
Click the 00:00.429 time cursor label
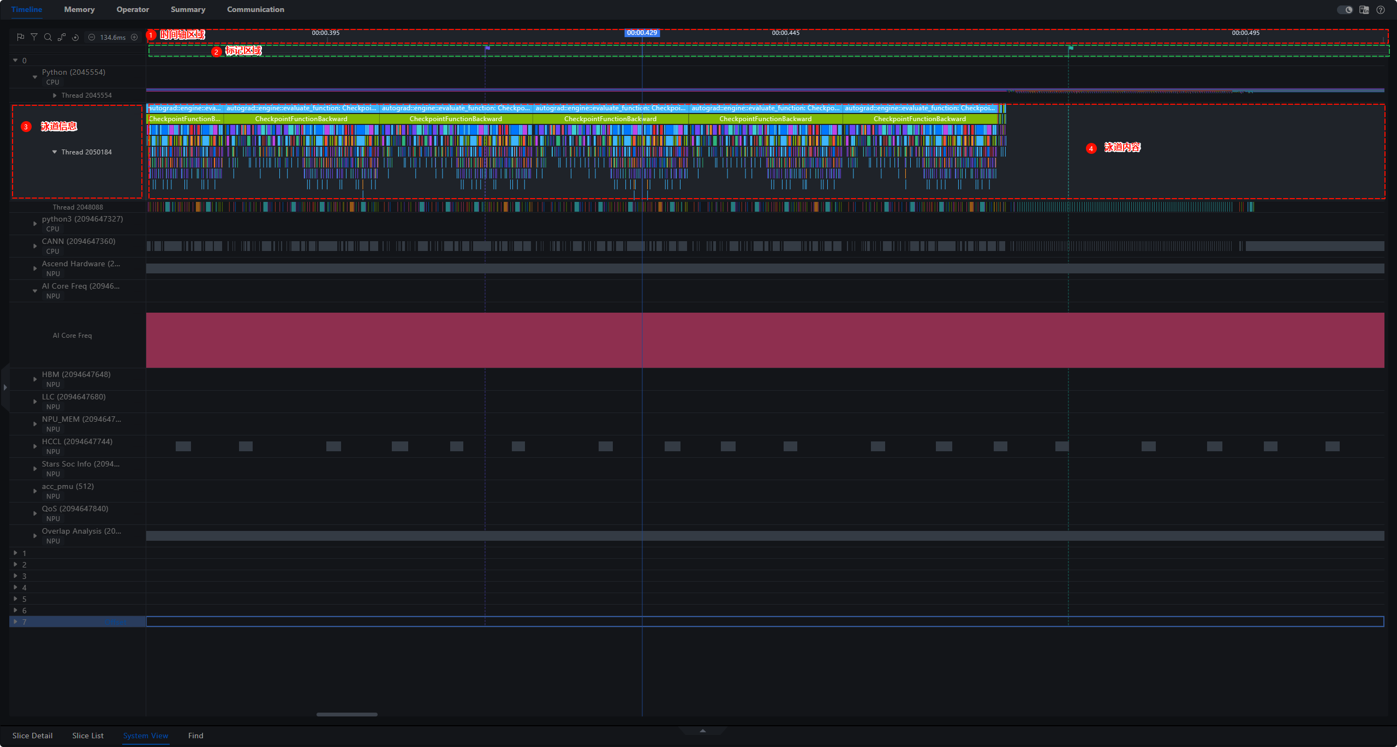(x=642, y=33)
